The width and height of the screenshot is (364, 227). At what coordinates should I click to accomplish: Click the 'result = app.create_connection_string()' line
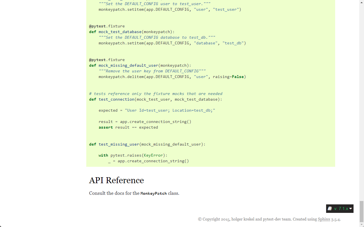[x=145, y=122]
